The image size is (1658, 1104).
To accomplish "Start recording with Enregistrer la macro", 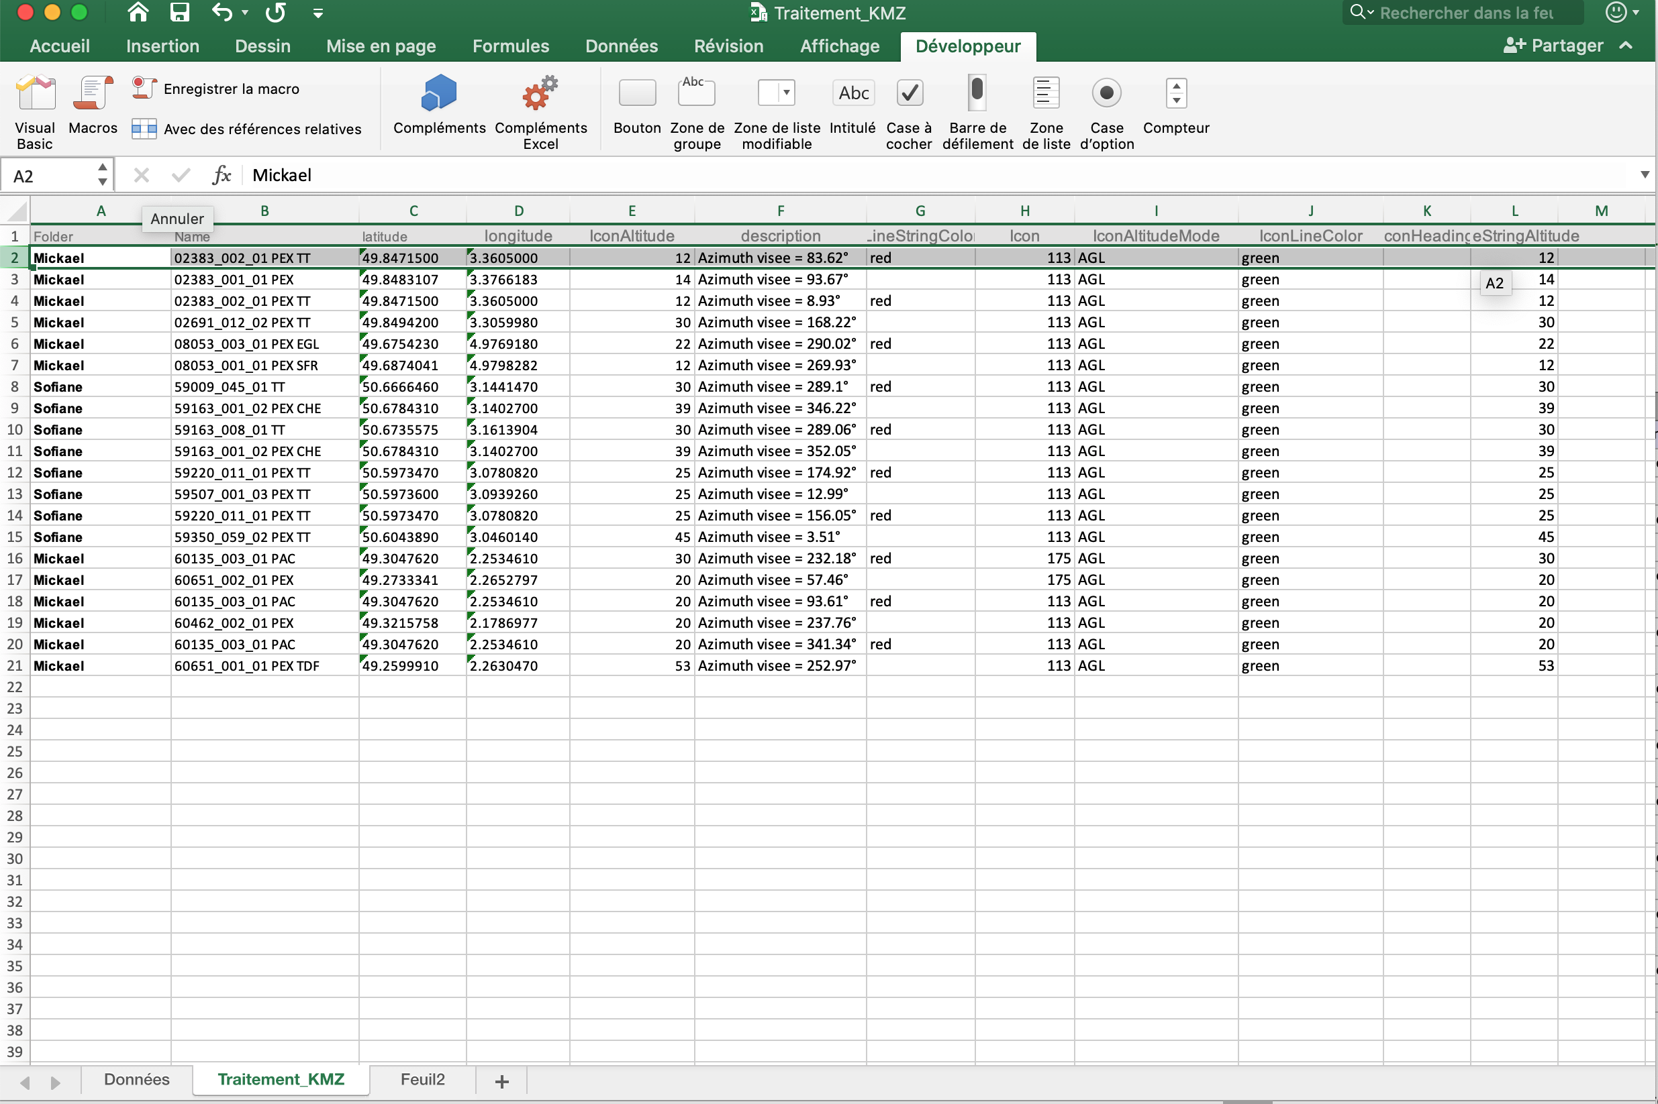I will click(215, 89).
